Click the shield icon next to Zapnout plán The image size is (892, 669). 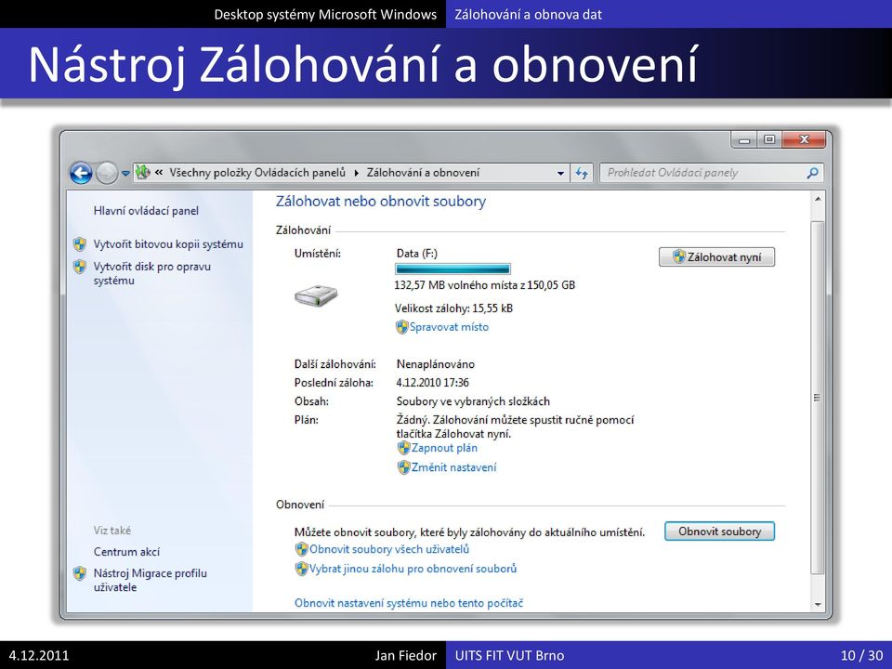tap(404, 448)
